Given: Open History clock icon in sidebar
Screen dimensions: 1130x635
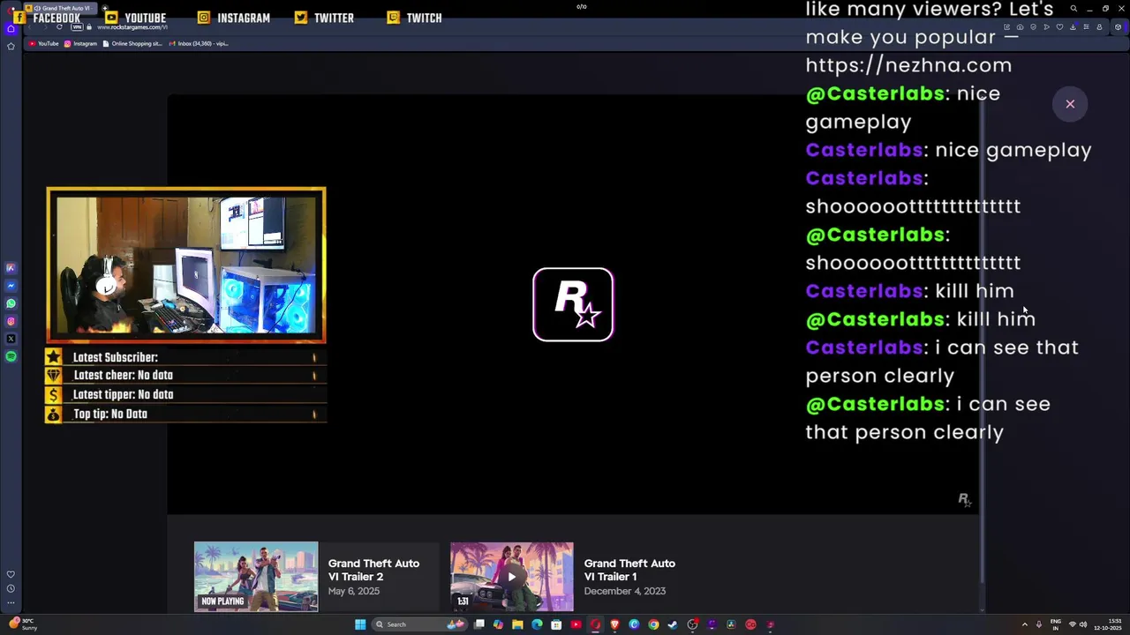Looking at the screenshot, I should (x=11, y=588).
